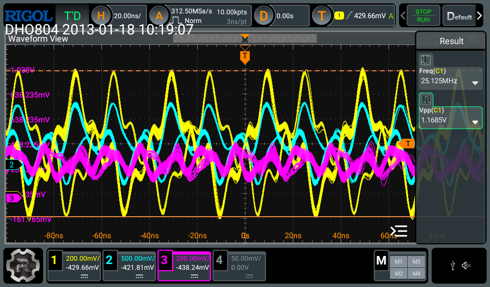Click the frequency measurement waveform icon

click(426, 60)
